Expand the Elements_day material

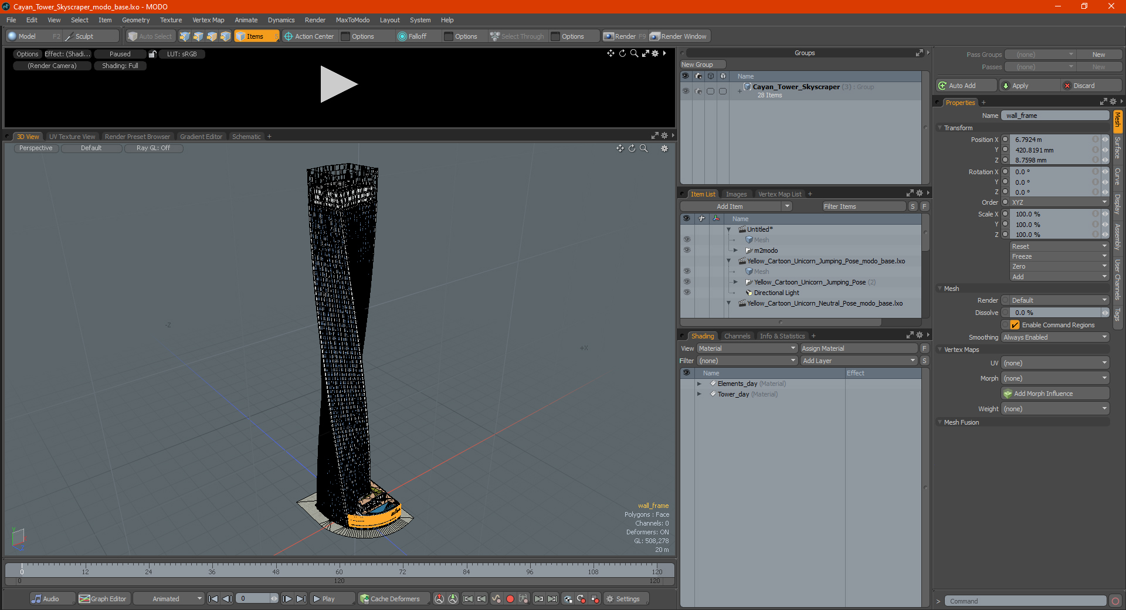tap(699, 384)
